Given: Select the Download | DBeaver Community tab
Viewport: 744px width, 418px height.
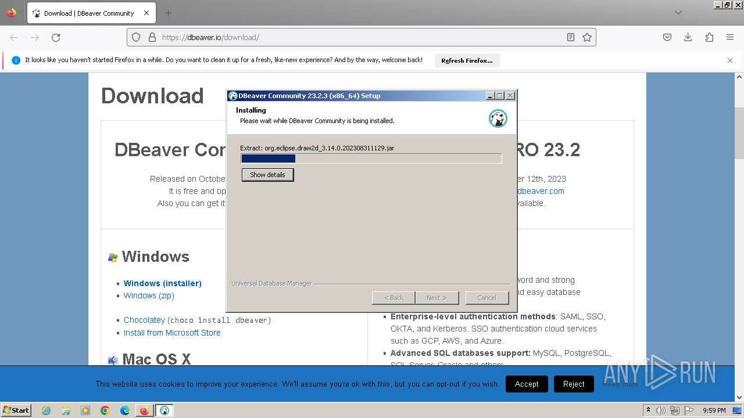Looking at the screenshot, I should 91,13.
